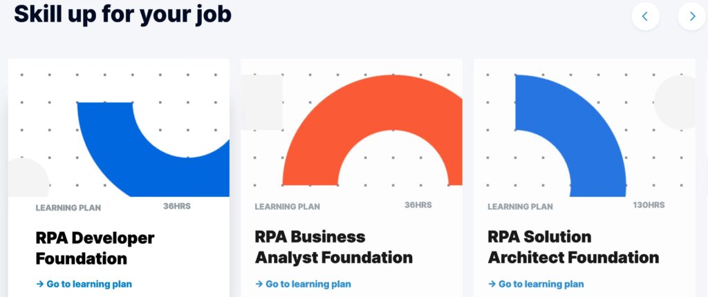Go to learning plan for Solution Architect Foundation
Image resolution: width=708 pixels, height=297 pixels.
coord(541,284)
